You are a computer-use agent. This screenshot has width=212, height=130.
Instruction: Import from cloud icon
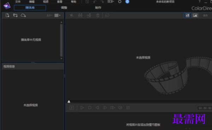[23, 16]
